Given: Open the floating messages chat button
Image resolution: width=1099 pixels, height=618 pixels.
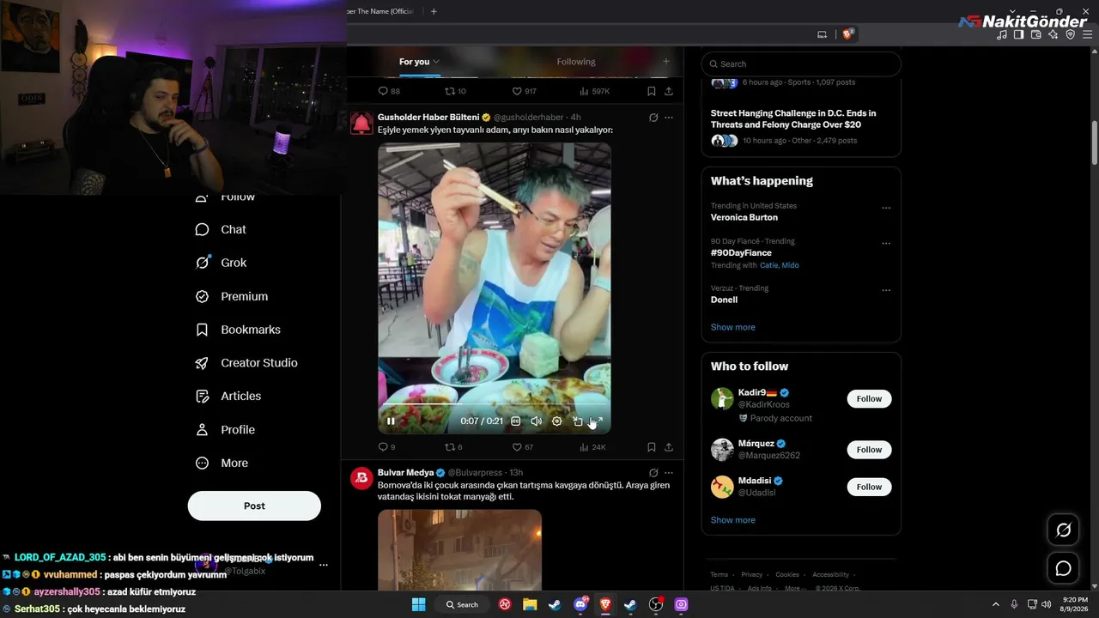Looking at the screenshot, I should (x=1063, y=568).
